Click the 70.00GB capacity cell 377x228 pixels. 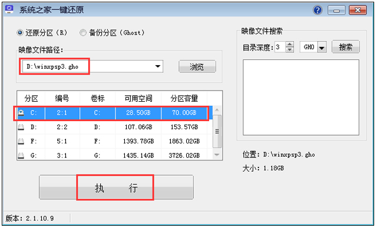click(184, 113)
